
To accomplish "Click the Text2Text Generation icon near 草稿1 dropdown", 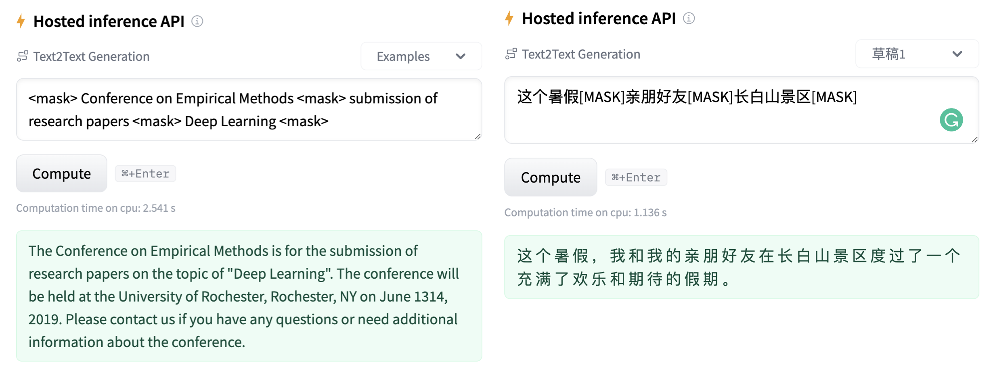I will click(511, 54).
